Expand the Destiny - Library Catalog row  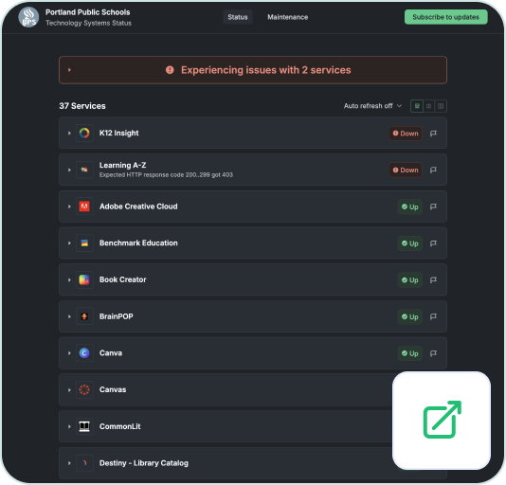click(x=69, y=463)
